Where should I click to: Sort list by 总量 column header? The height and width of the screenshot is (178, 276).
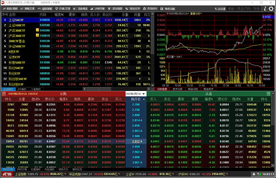tap(125, 15)
